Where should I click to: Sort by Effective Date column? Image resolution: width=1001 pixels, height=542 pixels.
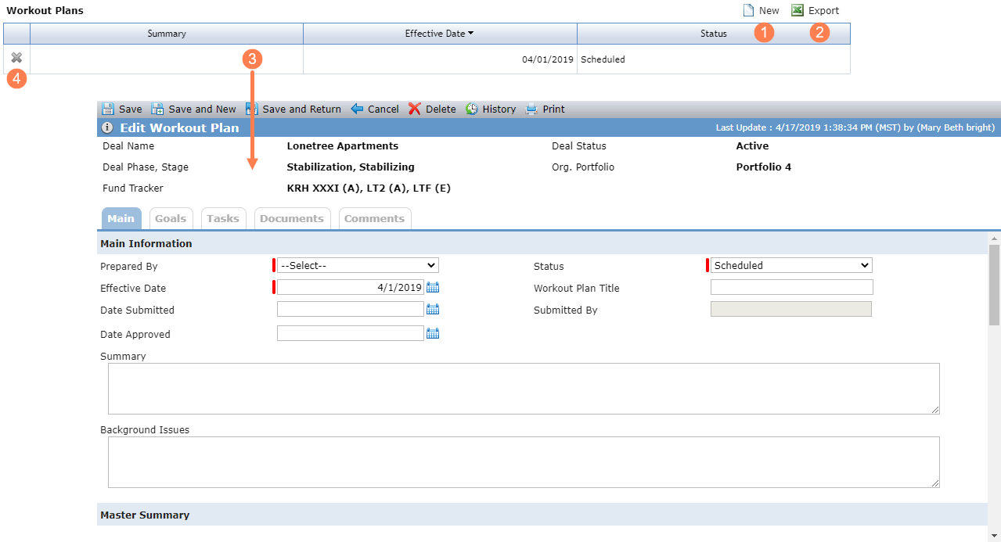[440, 34]
